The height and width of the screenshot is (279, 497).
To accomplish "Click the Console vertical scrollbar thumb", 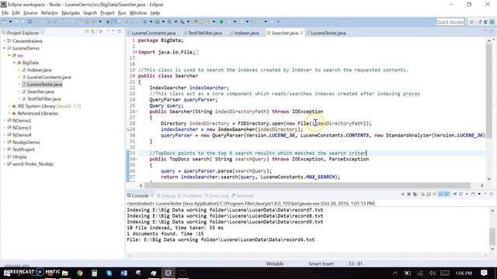I will (x=492, y=236).
